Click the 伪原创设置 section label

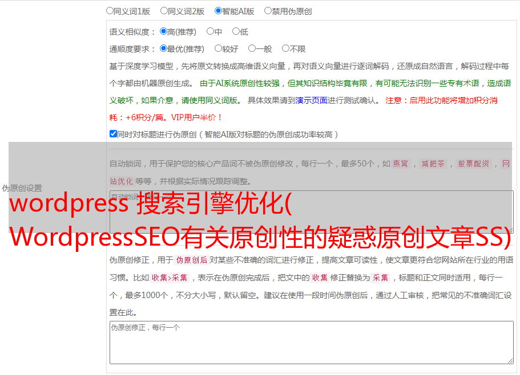[x=22, y=188]
